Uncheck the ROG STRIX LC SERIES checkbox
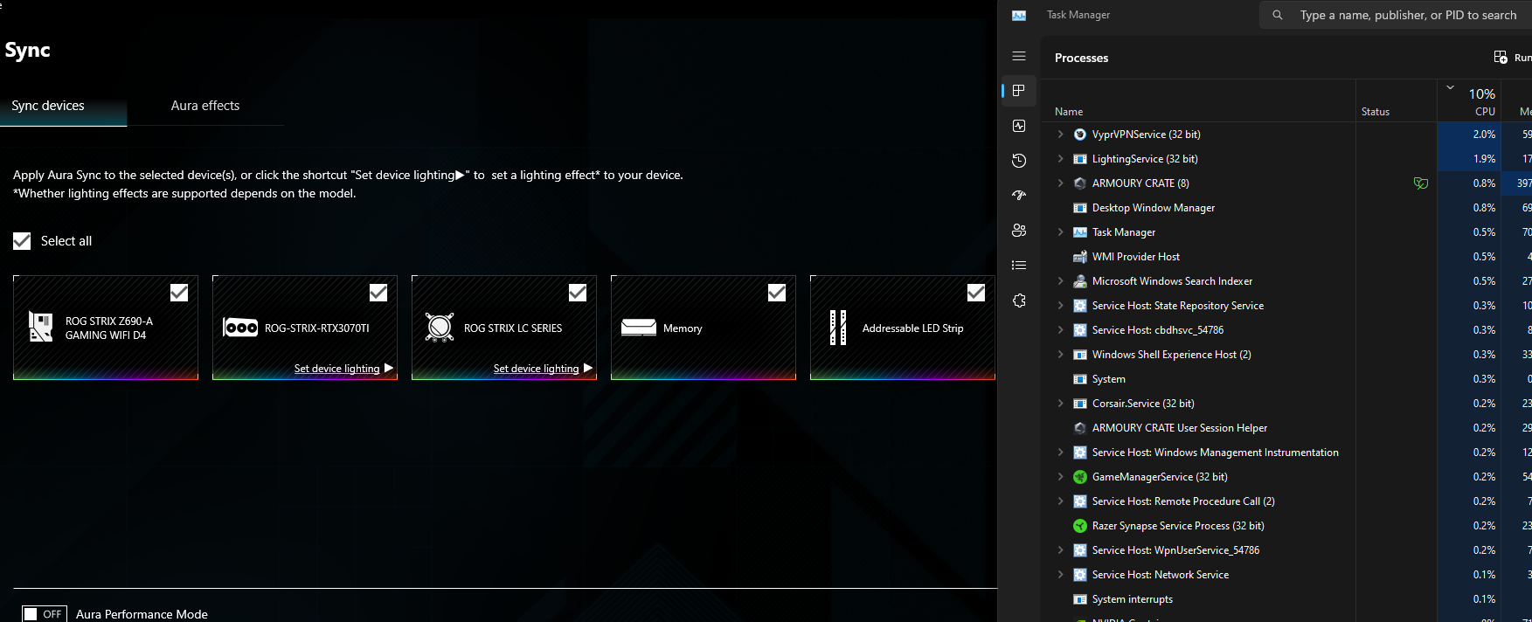Image resolution: width=1532 pixels, height=622 pixels. [x=578, y=293]
